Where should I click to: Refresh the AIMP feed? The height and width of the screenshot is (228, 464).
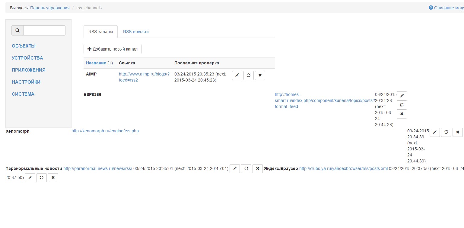tap(248, 75)
